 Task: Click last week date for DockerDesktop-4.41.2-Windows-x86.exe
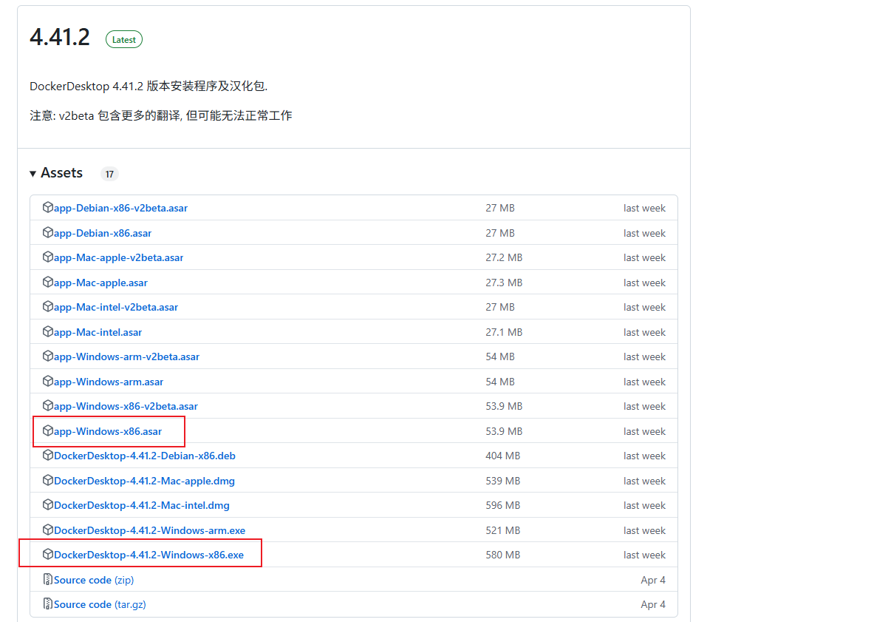[x=644, y=555]
